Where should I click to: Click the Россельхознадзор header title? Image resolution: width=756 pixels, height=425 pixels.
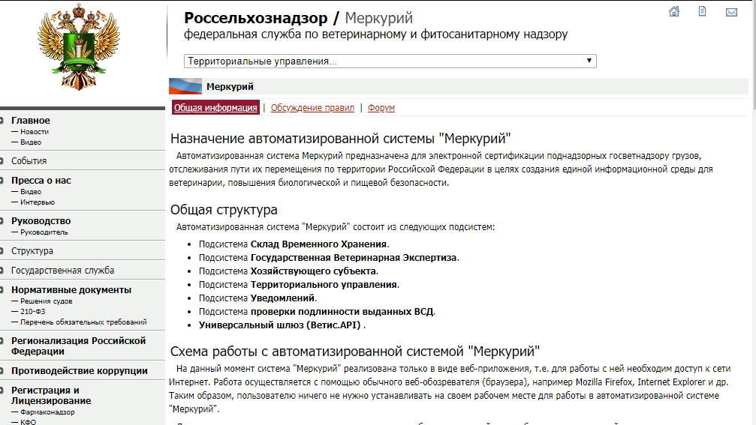255,18
